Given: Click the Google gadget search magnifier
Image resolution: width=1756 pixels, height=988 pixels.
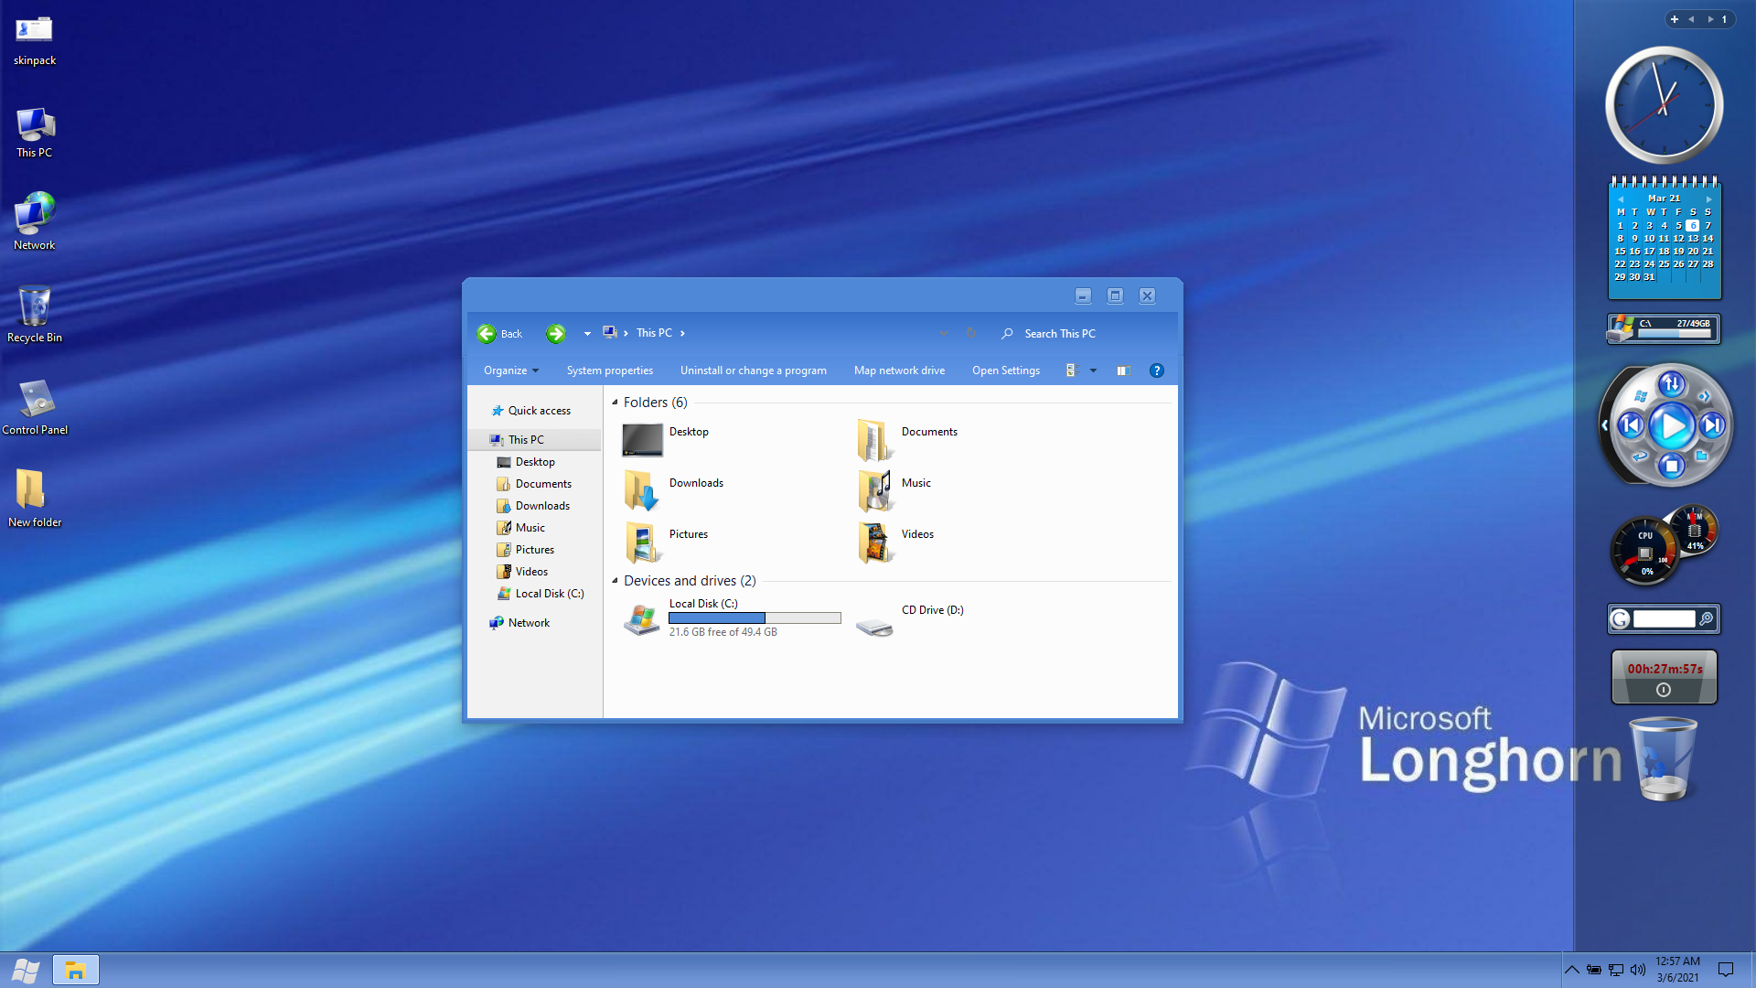Looking at the screenshot, I should tap(1706, 619).
